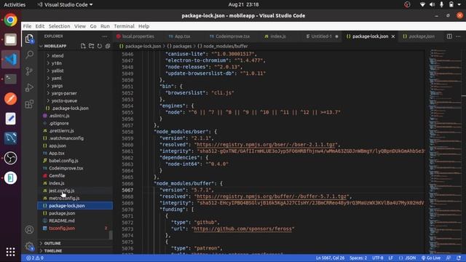Open the bser-2.1.1.tgz registry link

coord(266,145)
